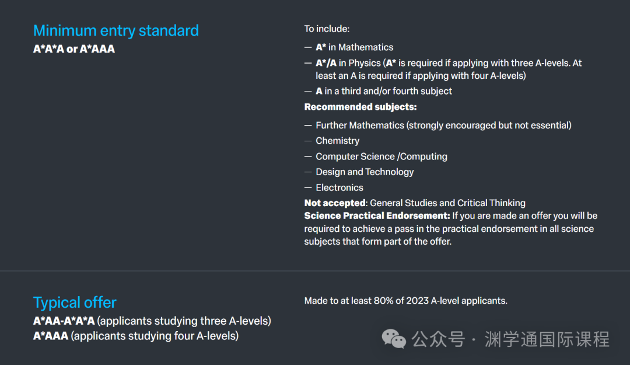This screenshot has height=365, width=630.
Task: Click the Typical offer heading
Action: 75,303
